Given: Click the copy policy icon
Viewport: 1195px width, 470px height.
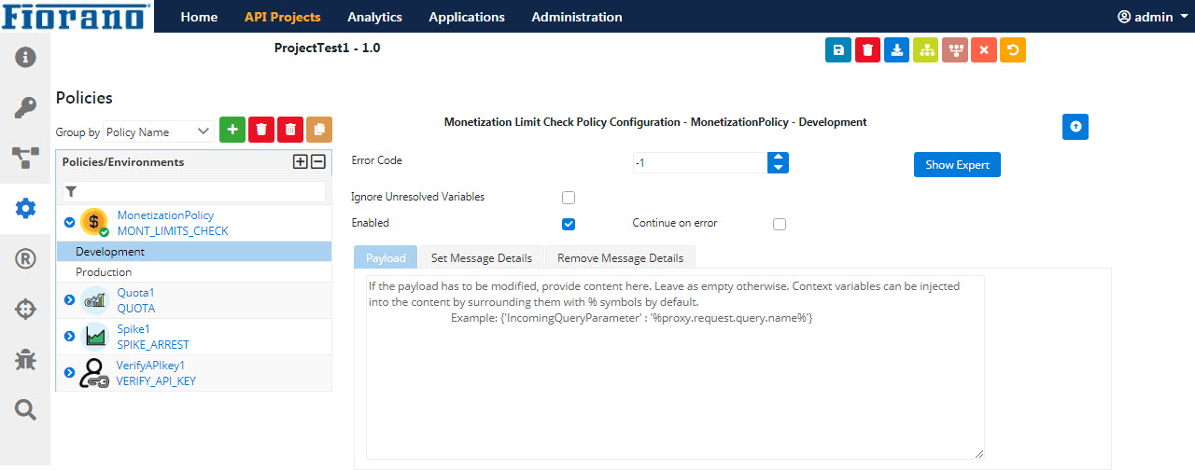Looking at the screenshot, I should tap(319, 131).
